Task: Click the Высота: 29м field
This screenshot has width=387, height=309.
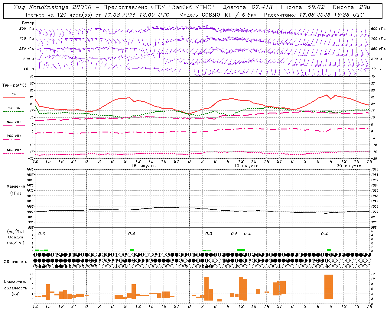Action: click(x=352, y=7)
